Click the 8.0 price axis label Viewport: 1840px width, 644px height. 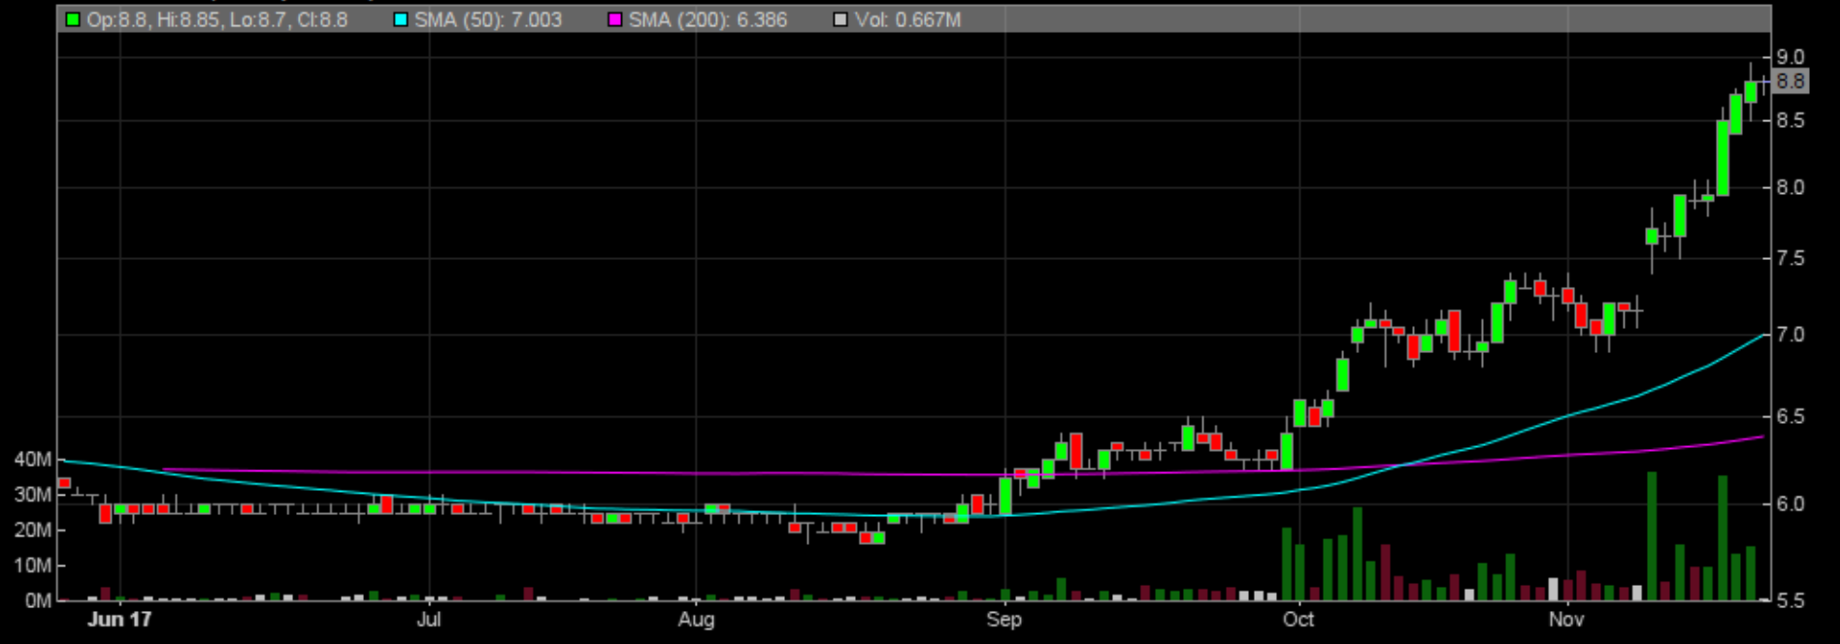[1791, 187]
